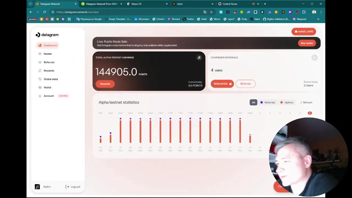Go back with the browser back arrow
Screen dimensions: 352x198
pos(31,12)
